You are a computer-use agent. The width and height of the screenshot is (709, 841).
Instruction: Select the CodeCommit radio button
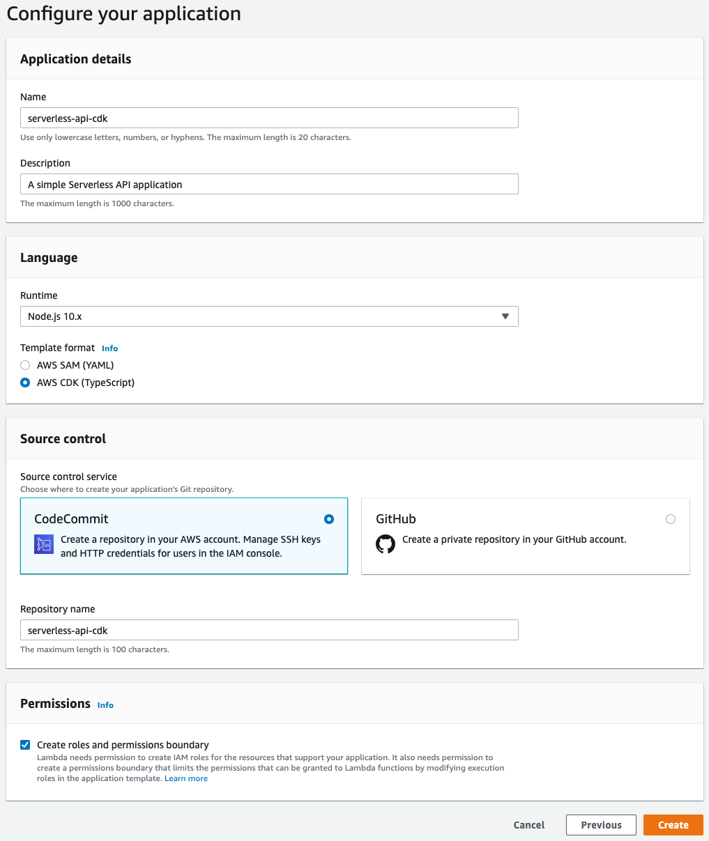click(328, 518)
